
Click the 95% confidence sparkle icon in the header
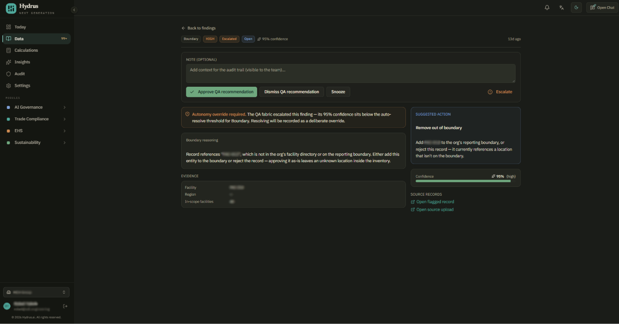tap(259, 39)
